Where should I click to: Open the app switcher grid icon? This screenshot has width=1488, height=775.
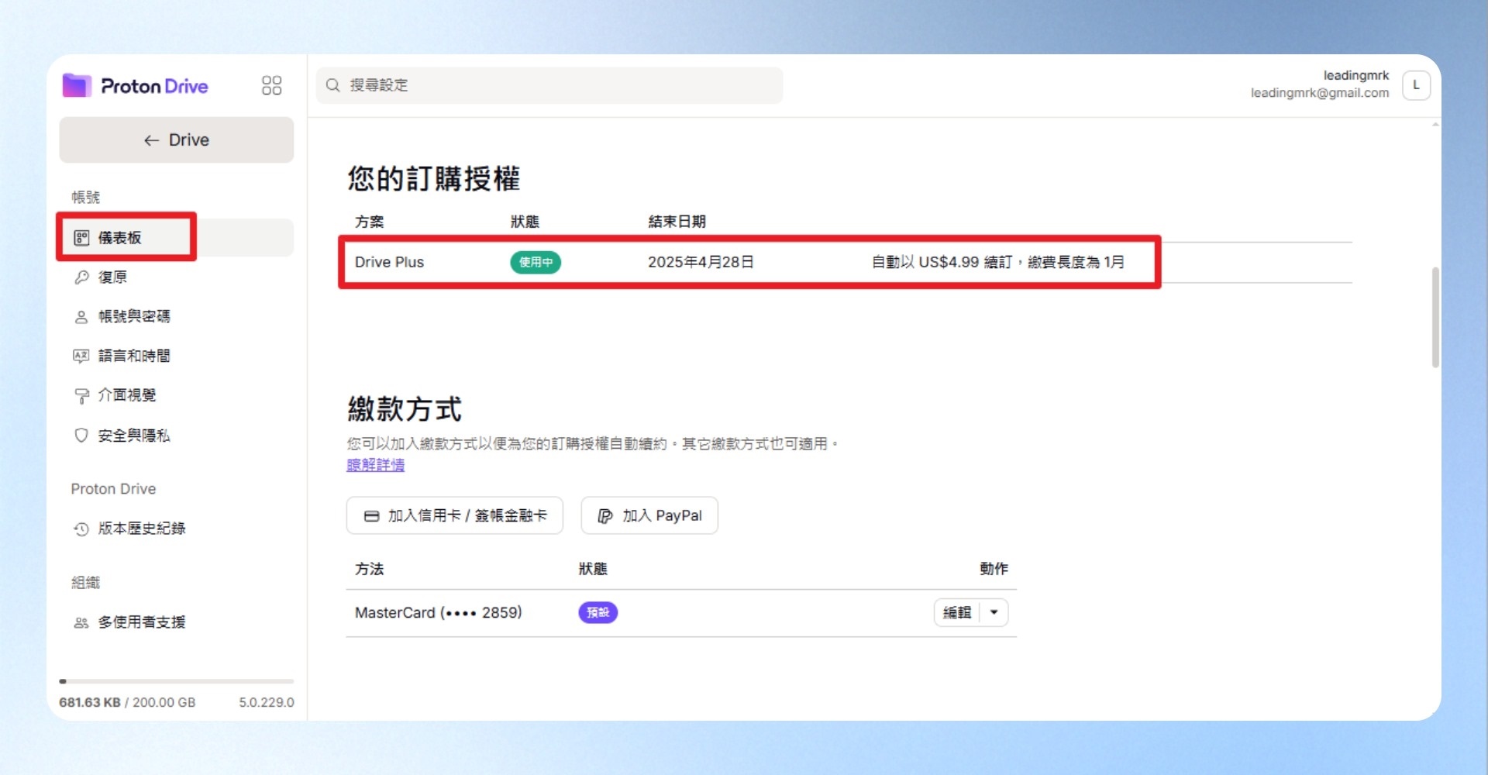[272, 85]
